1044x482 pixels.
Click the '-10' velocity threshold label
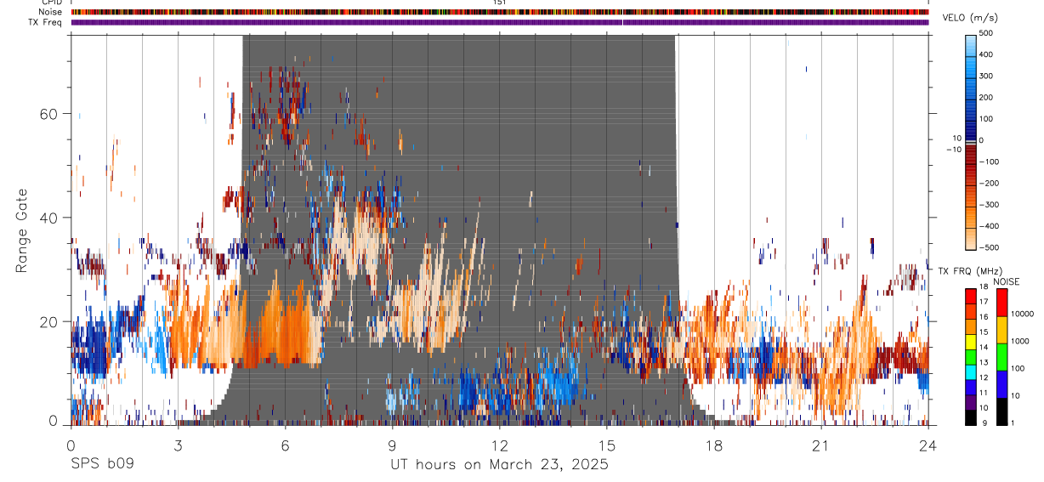(x=953, y=149)
